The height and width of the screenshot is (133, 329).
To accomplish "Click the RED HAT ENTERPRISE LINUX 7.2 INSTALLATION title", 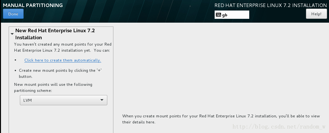I will (270, 5).
